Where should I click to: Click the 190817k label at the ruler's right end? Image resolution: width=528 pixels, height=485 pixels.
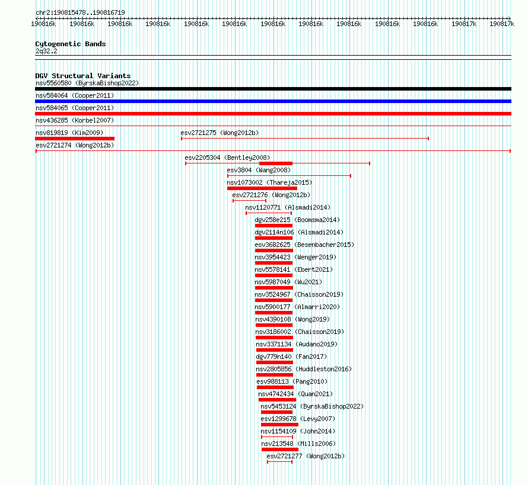502,24
